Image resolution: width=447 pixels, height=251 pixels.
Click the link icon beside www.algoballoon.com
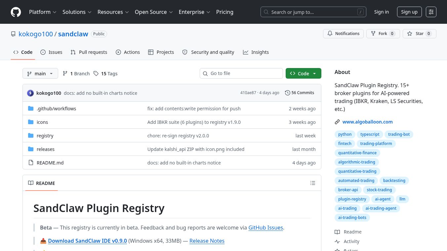coord(337,122)
